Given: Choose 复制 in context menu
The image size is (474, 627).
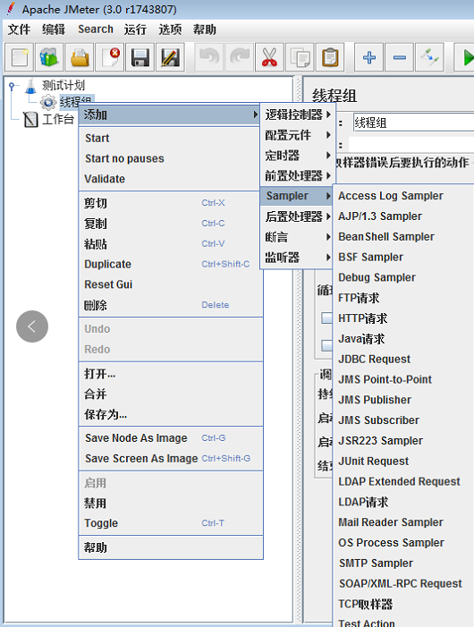Looking at the screenshot, I should point(171,223).
